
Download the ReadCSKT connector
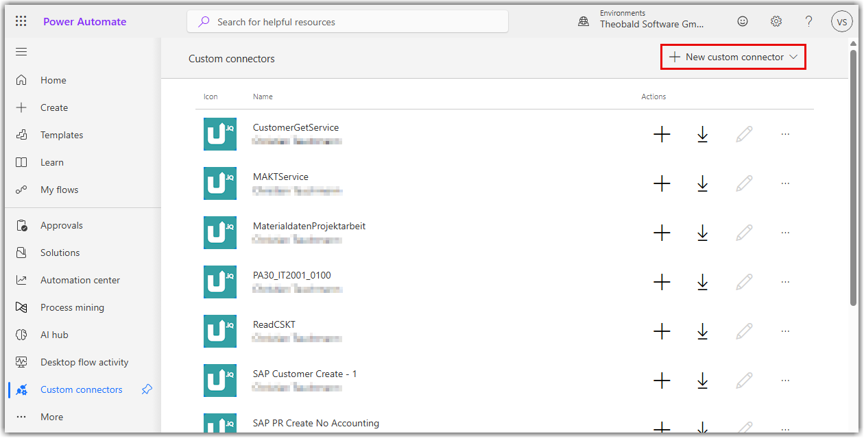pyautogui.click(x=702, y=331)
